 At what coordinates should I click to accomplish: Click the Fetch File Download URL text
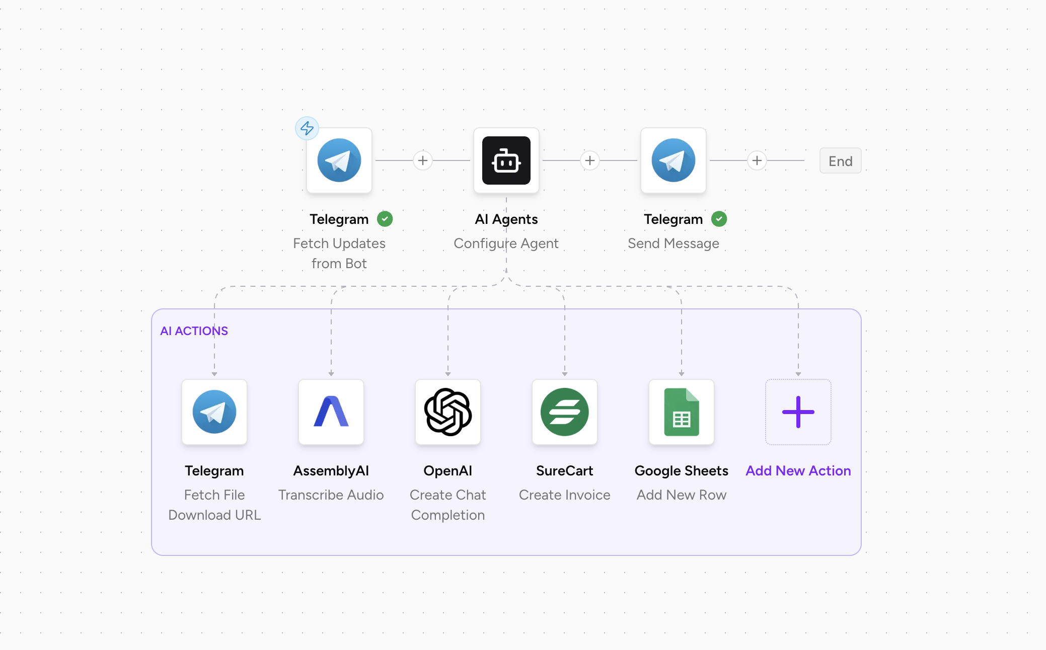214,505
